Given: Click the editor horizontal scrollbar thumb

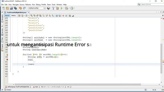Looking at the screenshot, I should (78, 84).
